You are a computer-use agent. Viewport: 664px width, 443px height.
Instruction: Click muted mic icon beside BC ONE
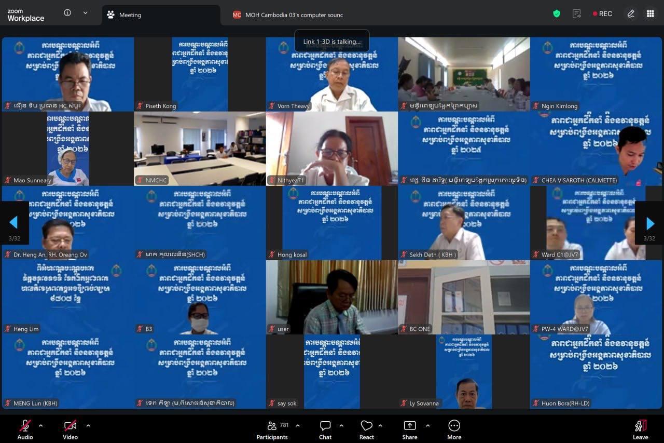coord(404,329)
